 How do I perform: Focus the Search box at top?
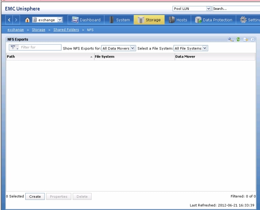[236, 9]
